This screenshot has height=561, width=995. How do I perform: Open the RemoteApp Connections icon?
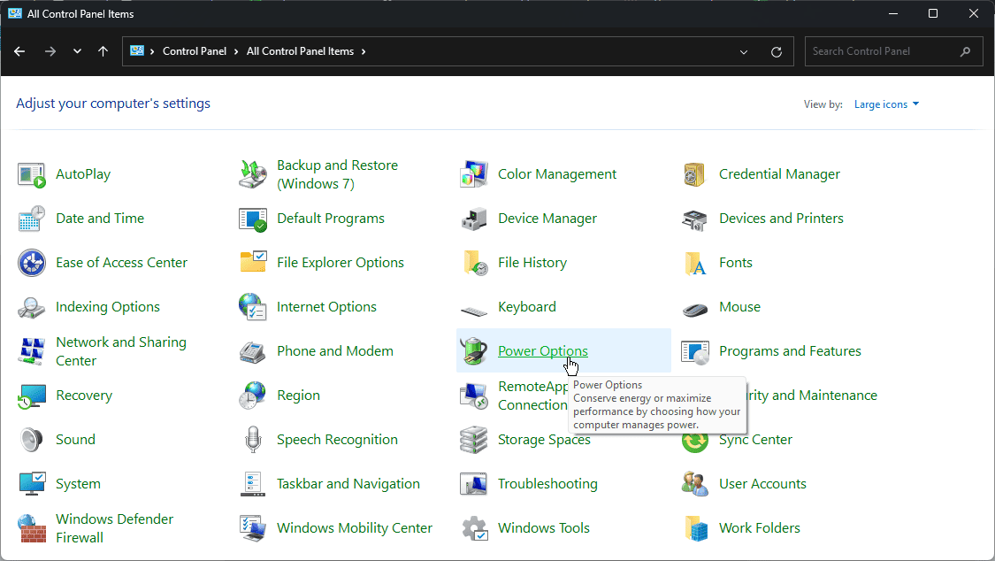tap(473, 396)
